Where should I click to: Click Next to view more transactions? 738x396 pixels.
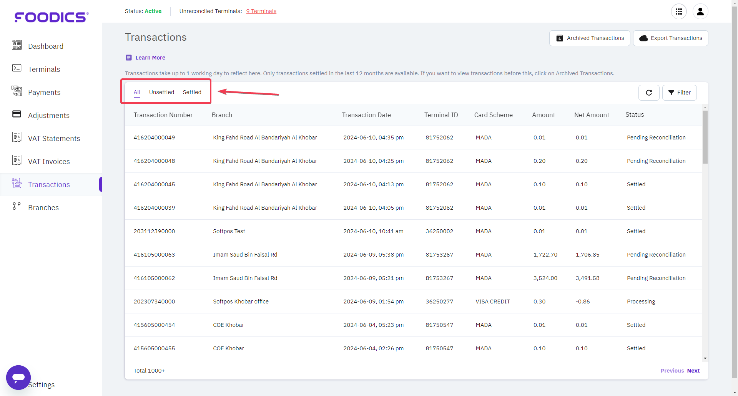point(693,370)
